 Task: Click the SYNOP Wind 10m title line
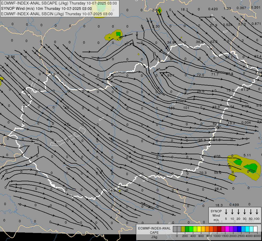tap(47, 9)
